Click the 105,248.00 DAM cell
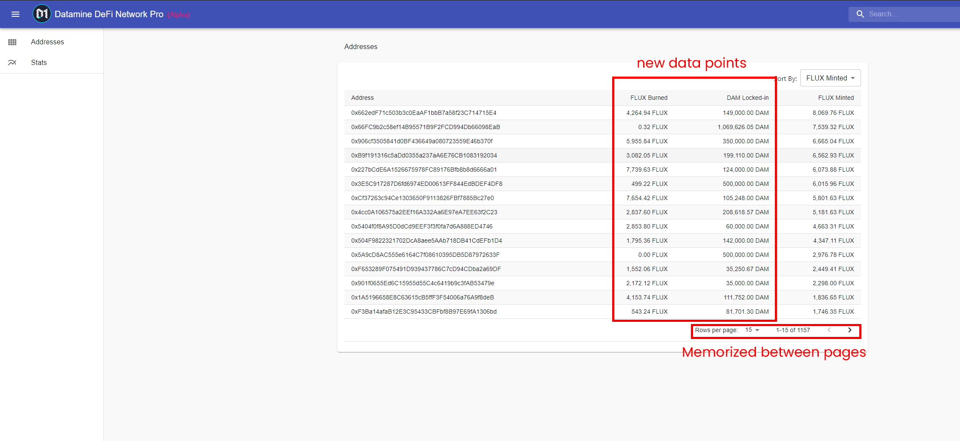960x441 pixels. (x=746, y=198)
